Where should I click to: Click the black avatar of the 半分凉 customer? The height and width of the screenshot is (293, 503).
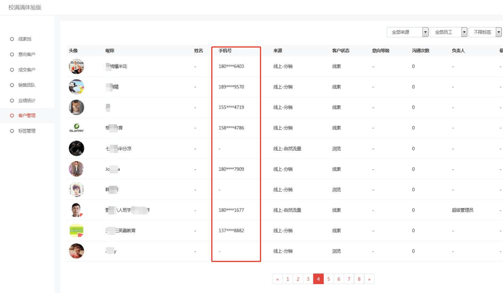click(x=76, y=148)
